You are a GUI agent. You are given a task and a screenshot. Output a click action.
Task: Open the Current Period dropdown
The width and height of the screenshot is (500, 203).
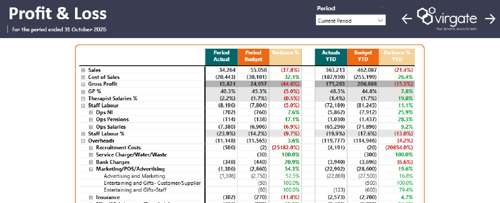350,21
